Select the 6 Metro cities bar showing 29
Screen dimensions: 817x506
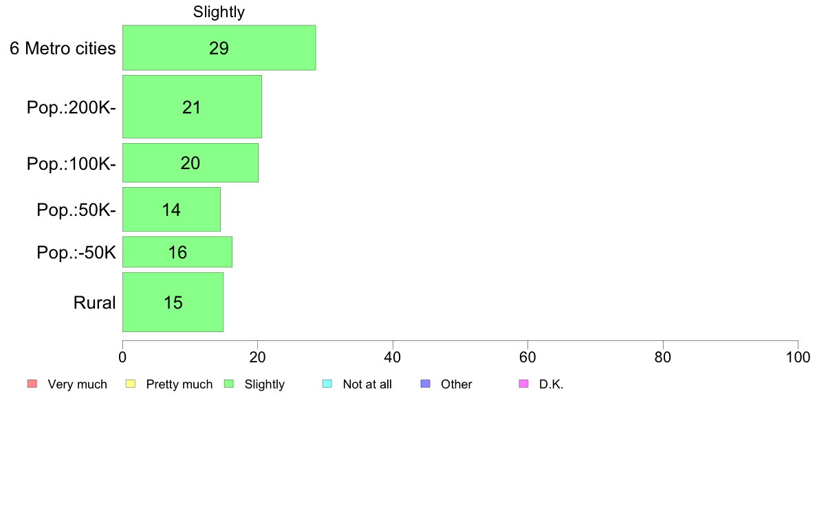coord(219,47)
